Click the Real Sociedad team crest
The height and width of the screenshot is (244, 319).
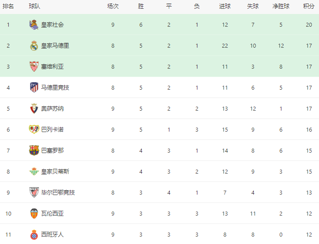point(34,24)
